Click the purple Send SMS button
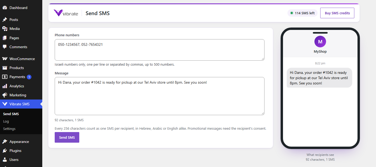 point(67,137)
